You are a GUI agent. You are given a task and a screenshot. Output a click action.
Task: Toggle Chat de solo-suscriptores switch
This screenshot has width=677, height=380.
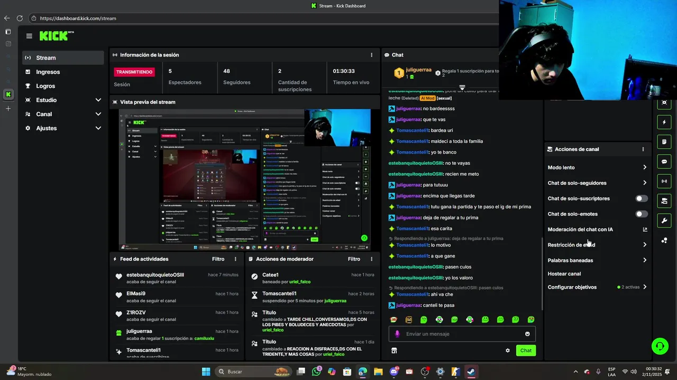tap(641, 198)
